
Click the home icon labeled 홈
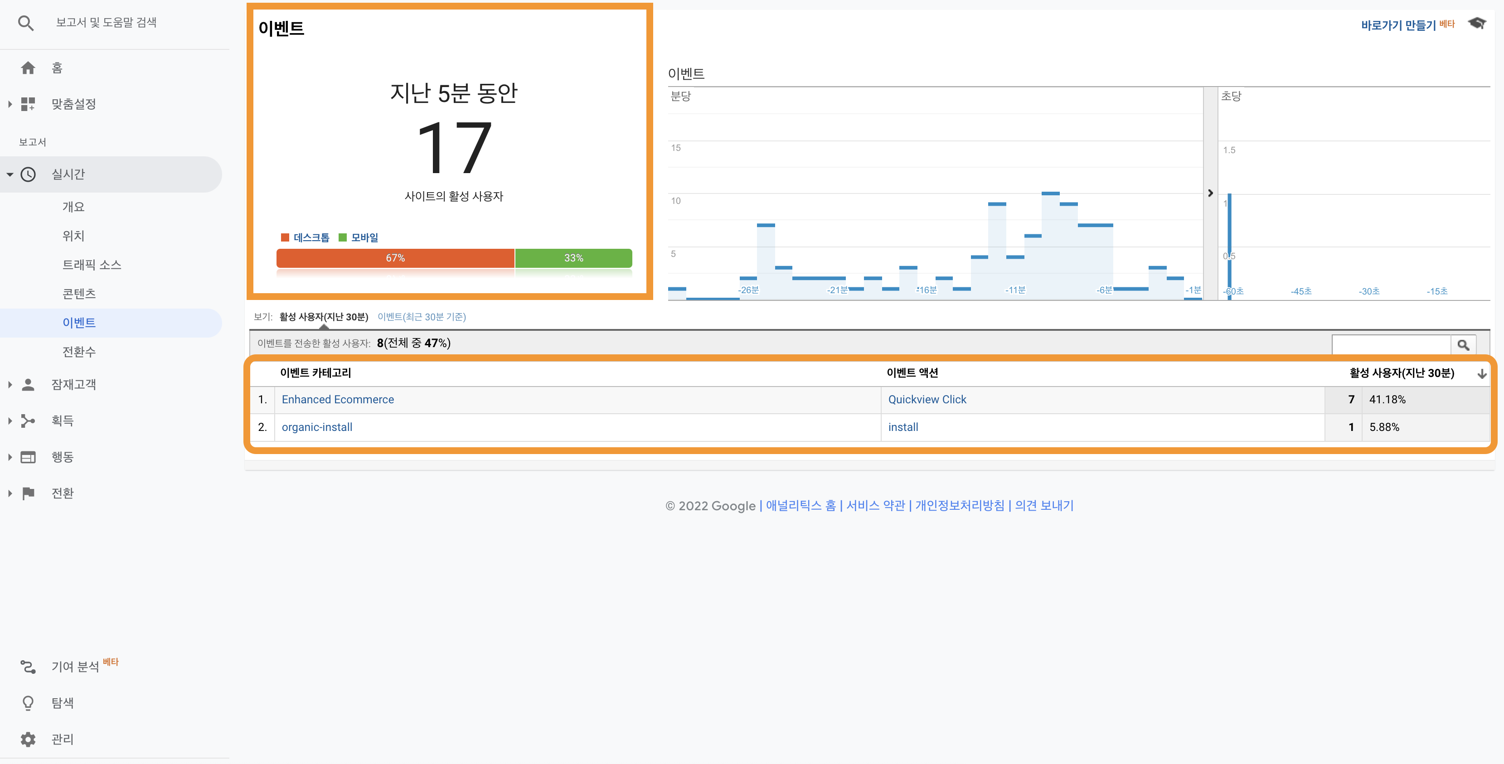[x=28, y=68]
